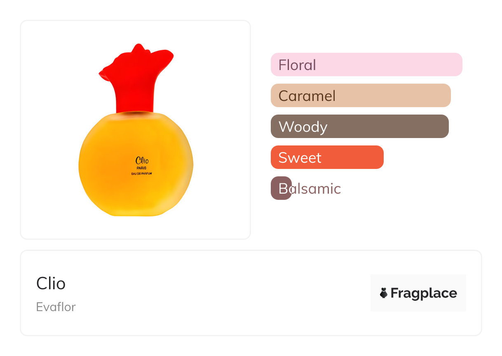This screenshot has height=356, width=502.
Task: Click the Fragplace bottle logo icon
Action: point(384,293)
